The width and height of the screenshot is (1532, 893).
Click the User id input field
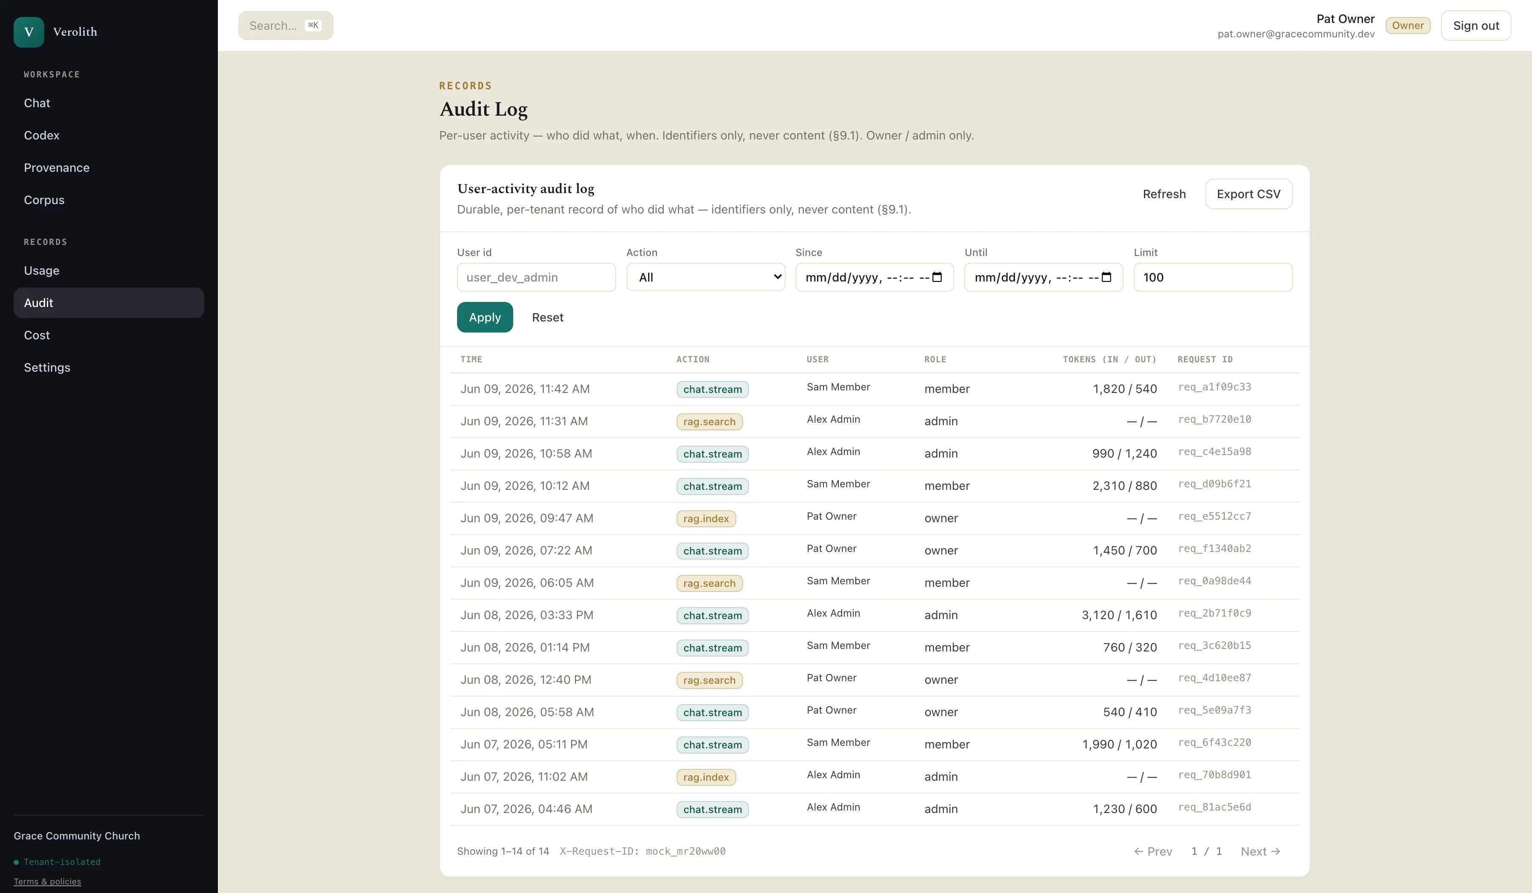tap(536, 277)
